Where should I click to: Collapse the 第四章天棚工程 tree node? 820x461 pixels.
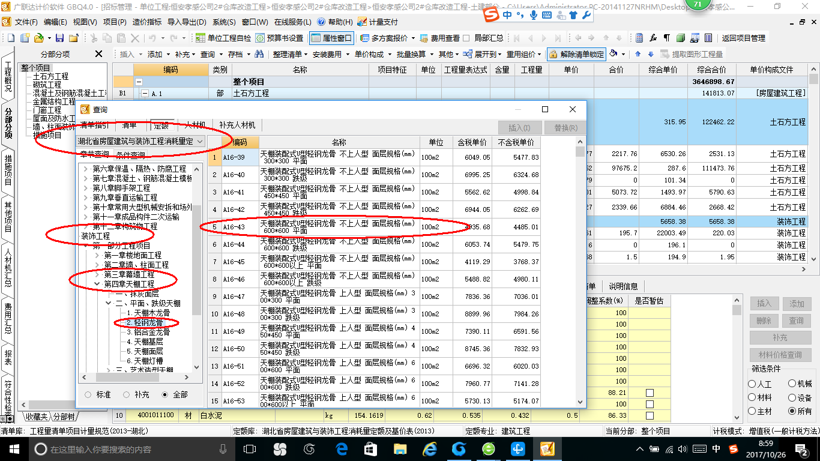coord(97,284)
